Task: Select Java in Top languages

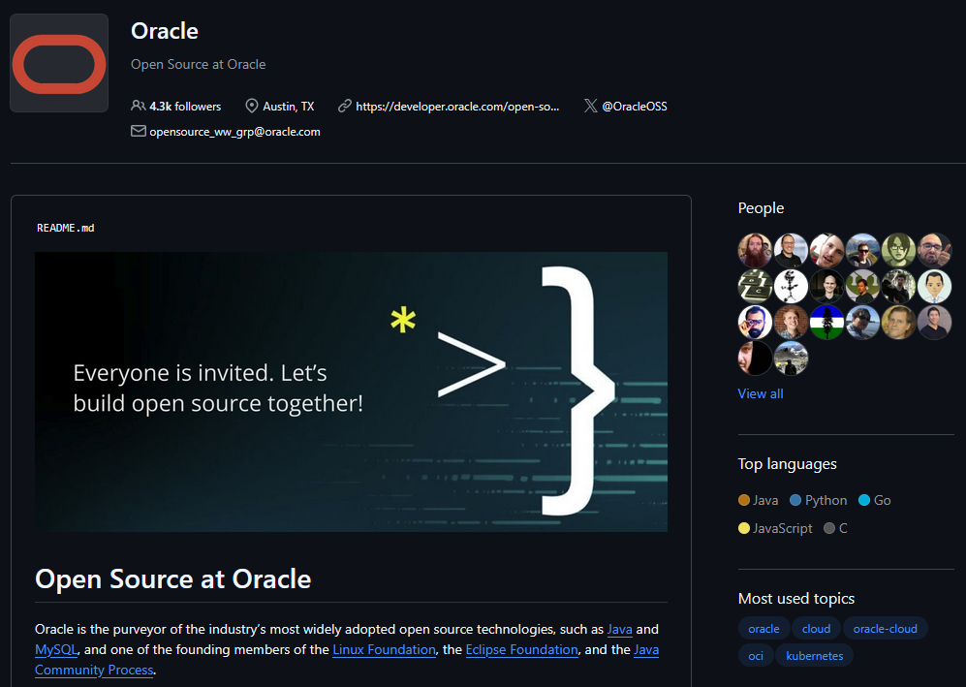Action: tap(764, 500)
